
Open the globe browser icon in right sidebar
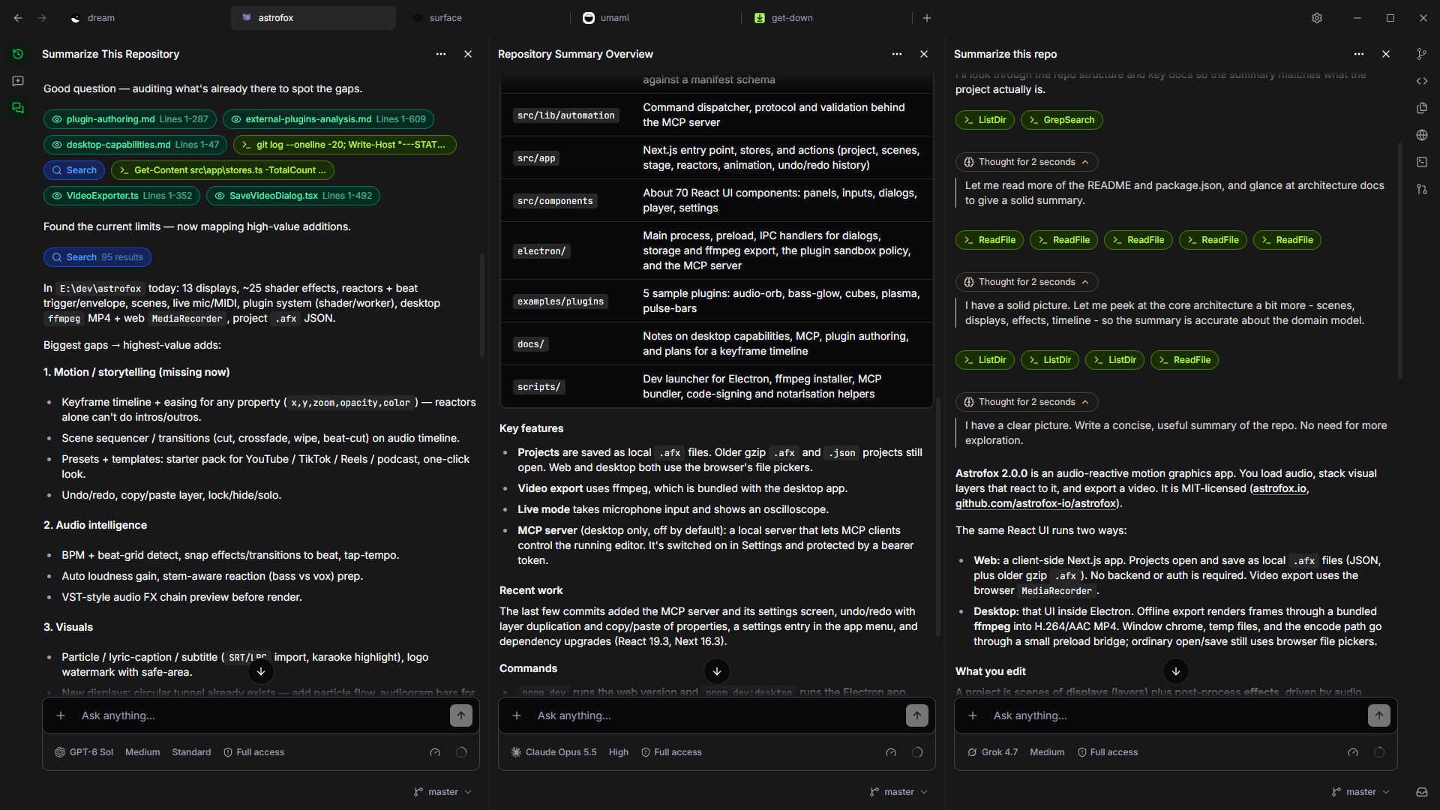pos(1422,135)
